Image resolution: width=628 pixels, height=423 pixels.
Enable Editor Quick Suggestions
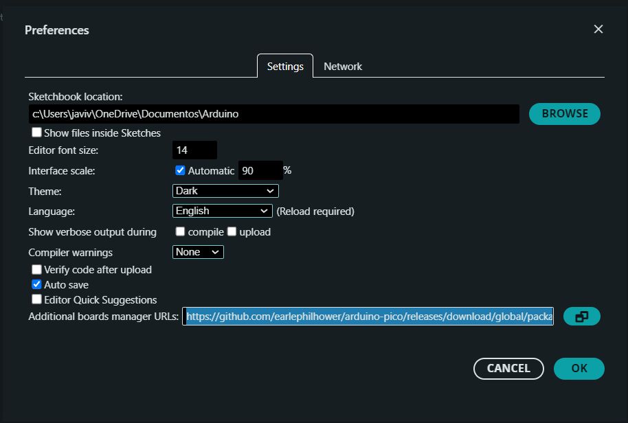tap(36, 299)
